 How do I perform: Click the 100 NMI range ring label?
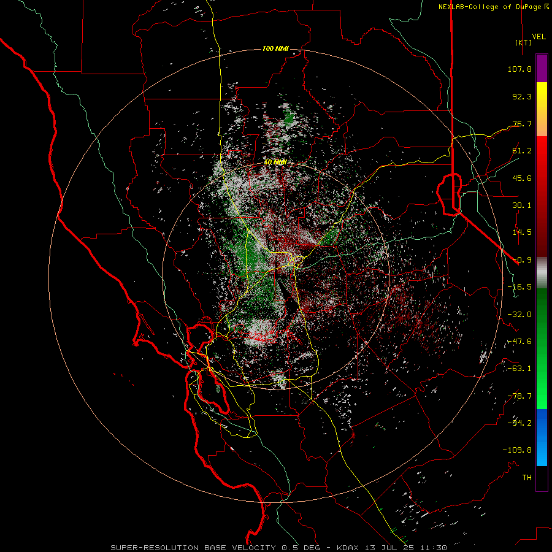tap(275, 48)
